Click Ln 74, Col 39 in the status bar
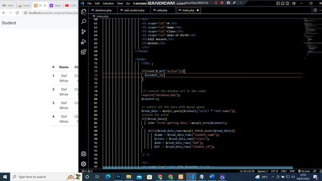This screenshot has height=181, width=322. pos(247,171)
